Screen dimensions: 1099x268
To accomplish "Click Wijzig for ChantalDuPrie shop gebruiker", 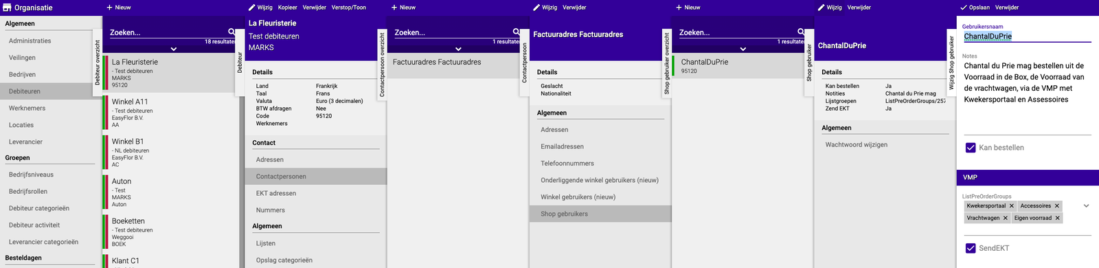I will point(830,8).
